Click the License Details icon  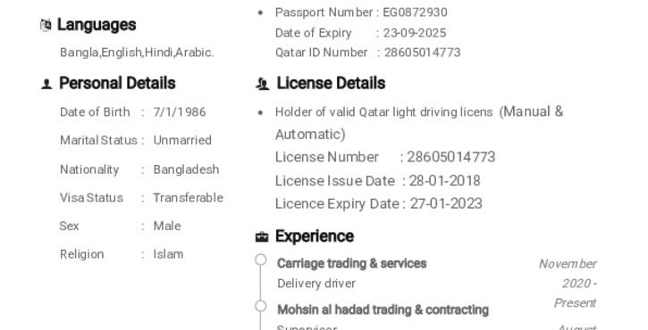click(263, 84)
